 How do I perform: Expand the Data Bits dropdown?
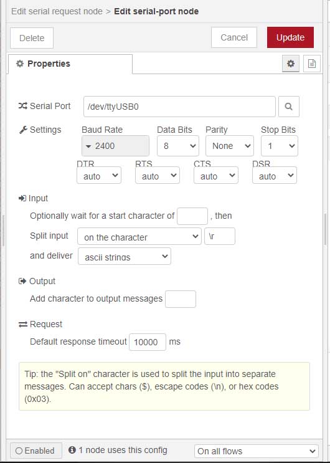click(x=178, y=146)
